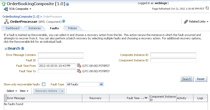Focus the Error Message Contains field

point(61,55)
